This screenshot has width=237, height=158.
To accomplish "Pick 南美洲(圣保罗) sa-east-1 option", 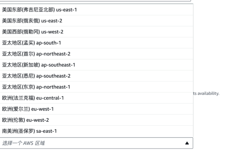I will [96, 131].
